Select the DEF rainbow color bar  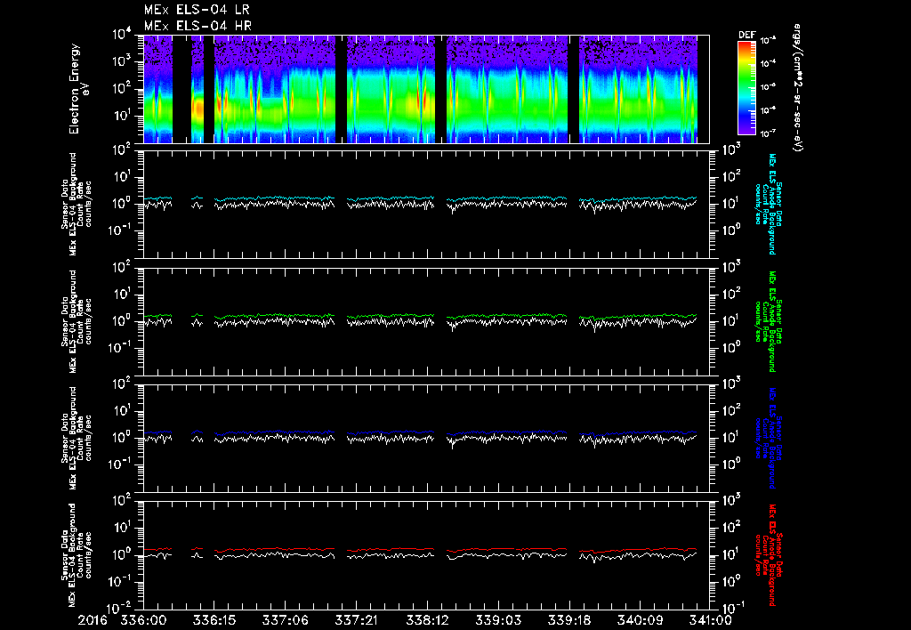coord(746,88)
